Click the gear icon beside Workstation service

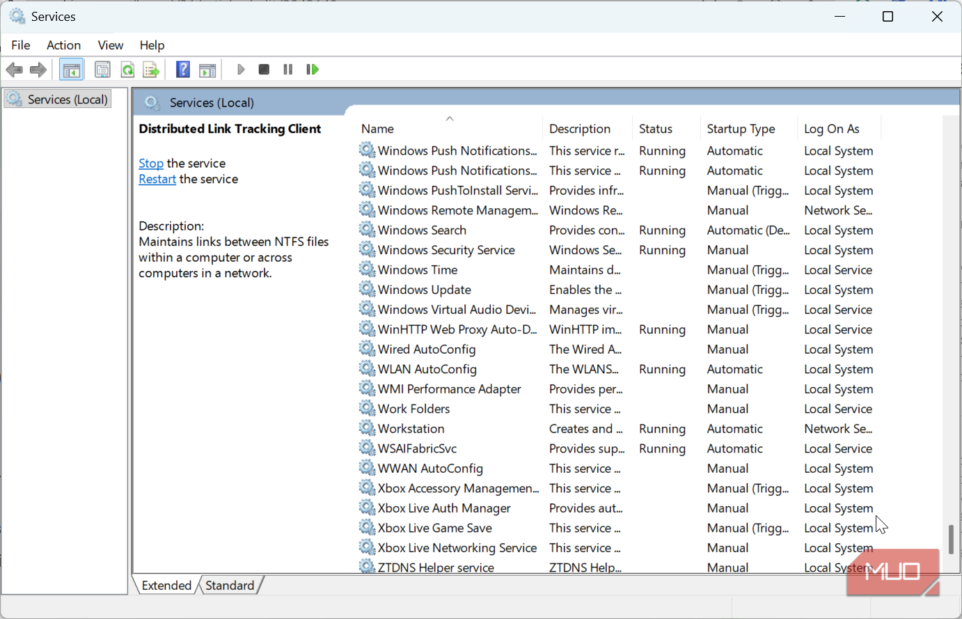point(367,428)
